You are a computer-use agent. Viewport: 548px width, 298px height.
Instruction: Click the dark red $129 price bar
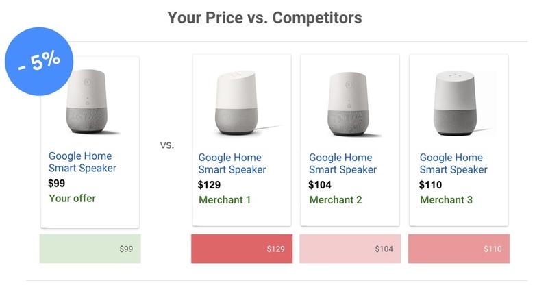[242, 249]
